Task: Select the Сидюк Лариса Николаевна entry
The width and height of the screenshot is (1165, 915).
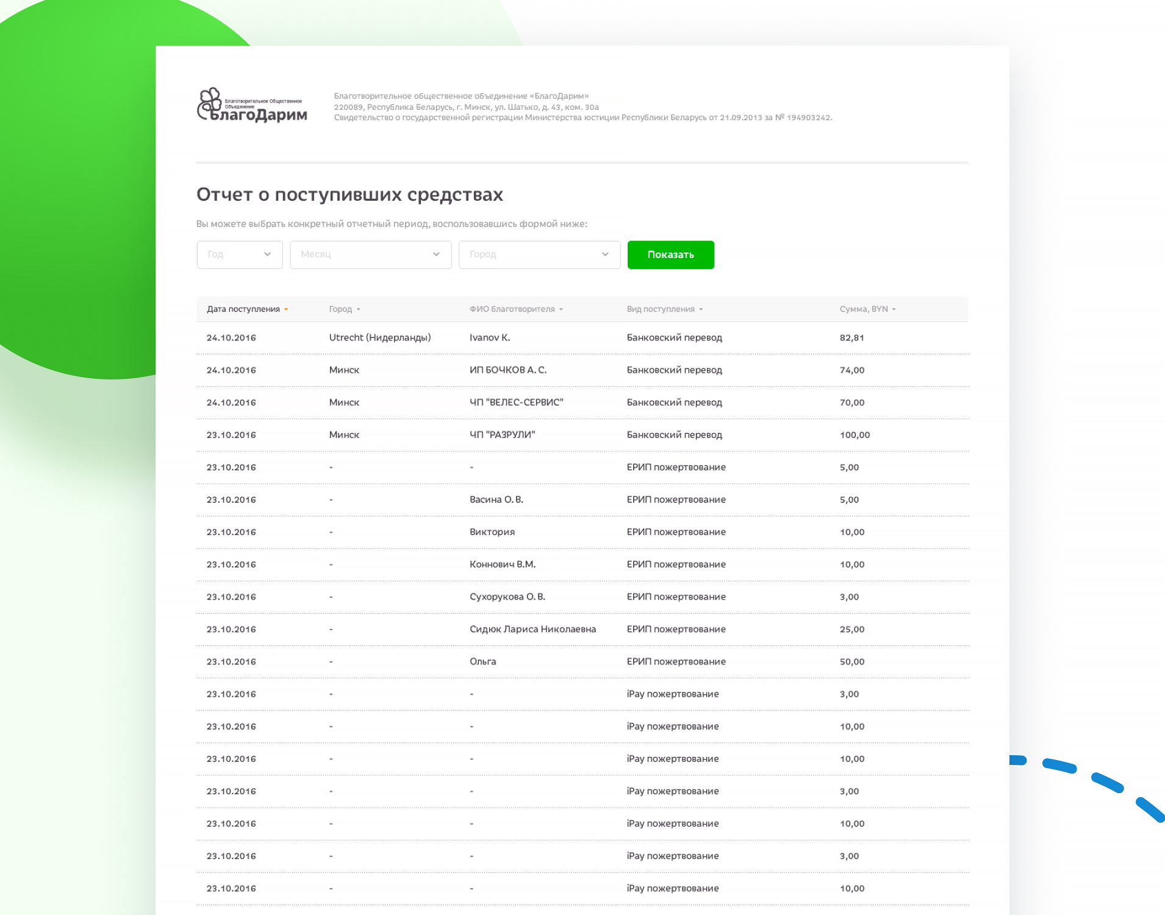Action: [532, 630]
